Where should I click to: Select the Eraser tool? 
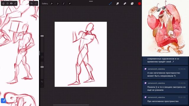pos(125,4)
